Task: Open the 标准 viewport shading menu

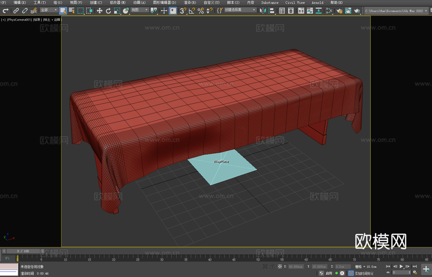Action: click(37, 20)
